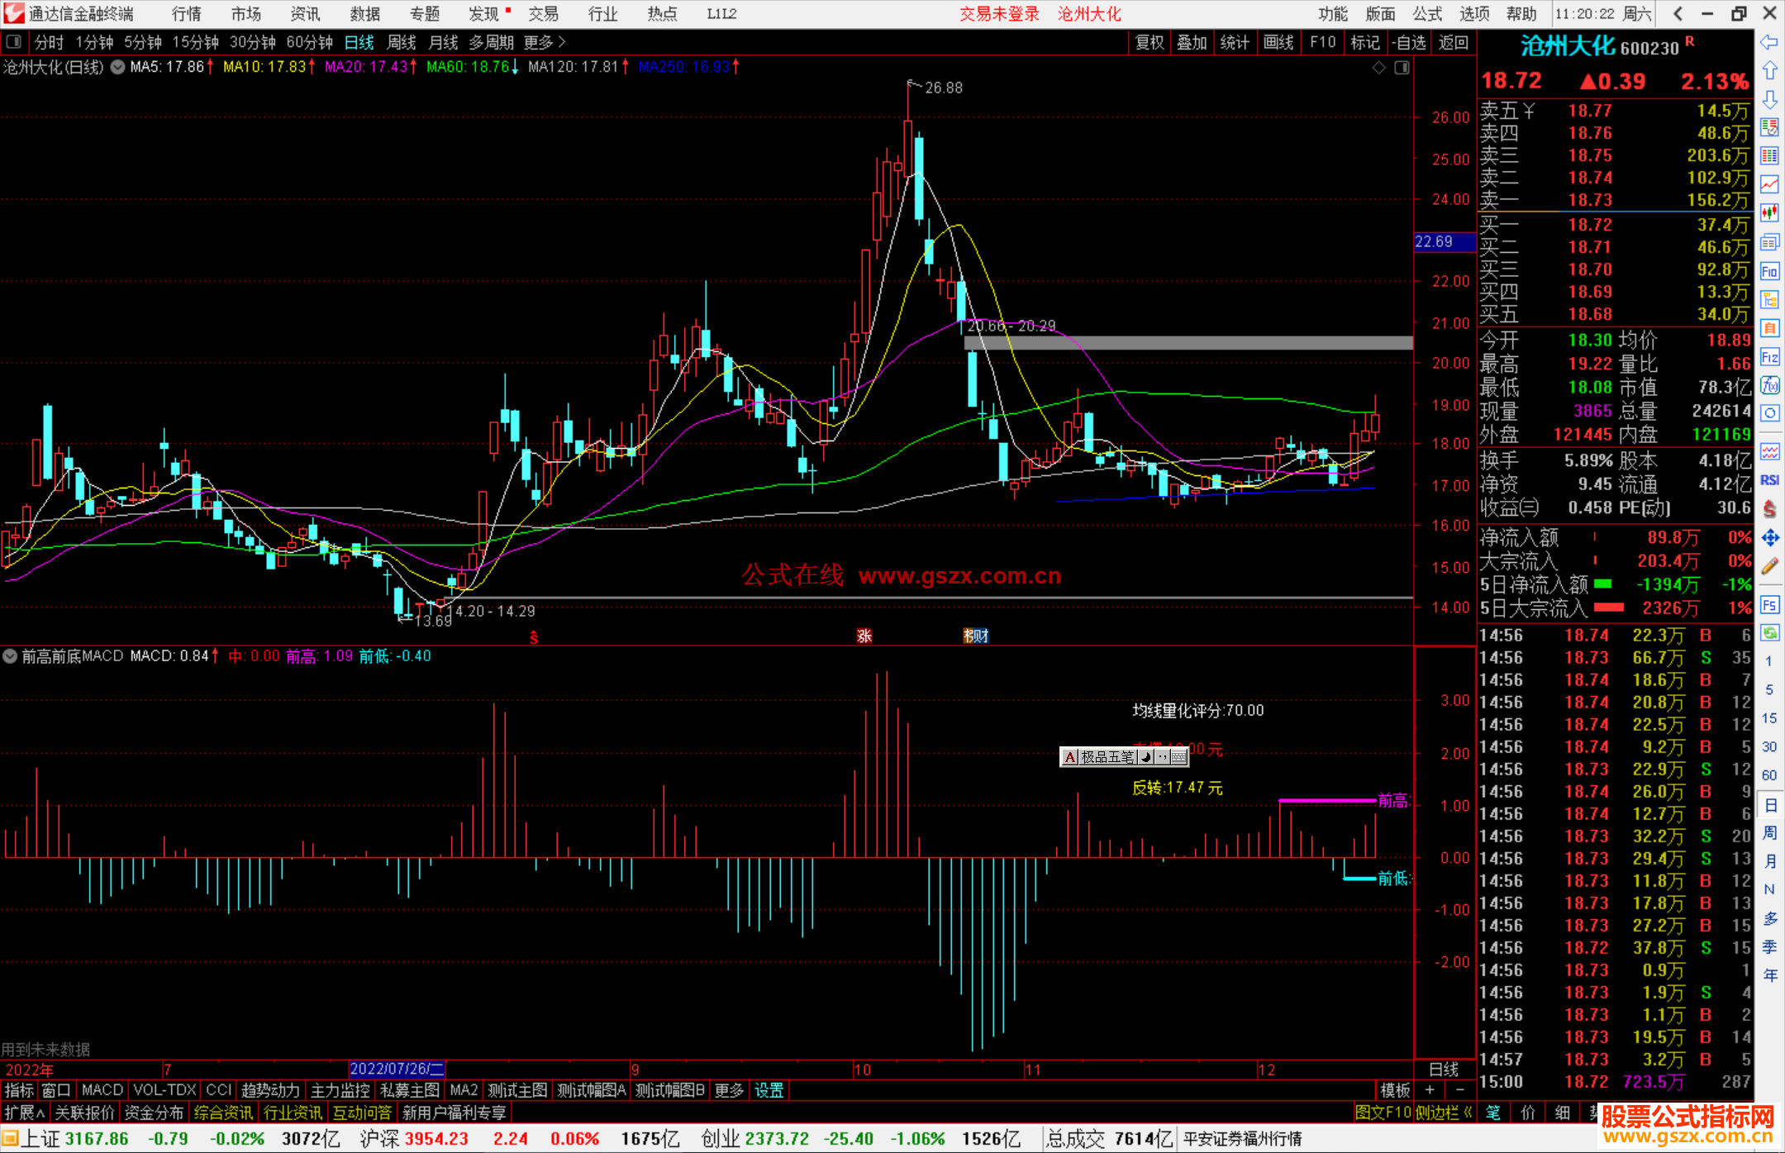Switch to the 周线 weekly chart tab

(x=402, y=42)
